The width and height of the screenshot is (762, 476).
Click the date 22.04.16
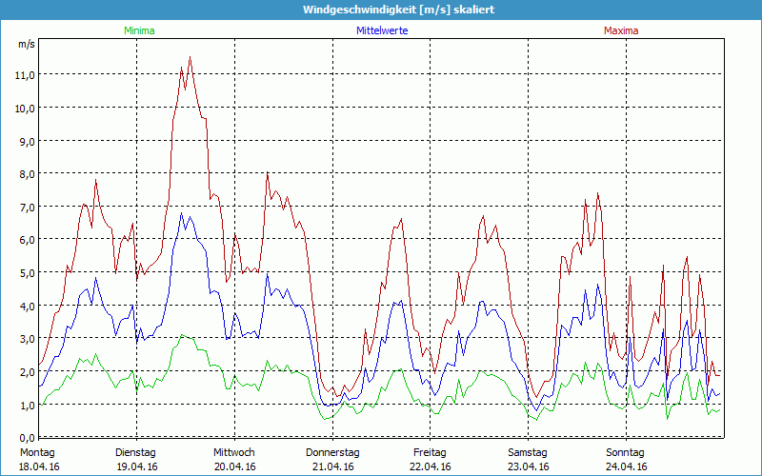(431, 466)
